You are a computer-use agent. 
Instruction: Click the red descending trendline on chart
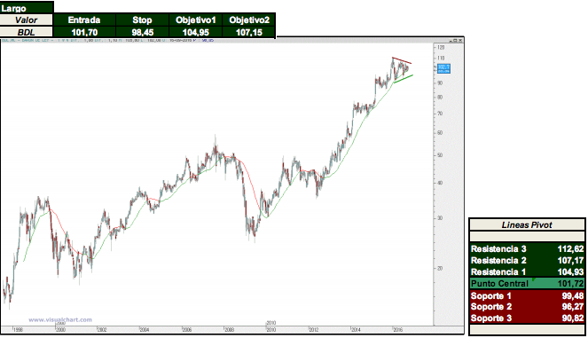[402, 60]
